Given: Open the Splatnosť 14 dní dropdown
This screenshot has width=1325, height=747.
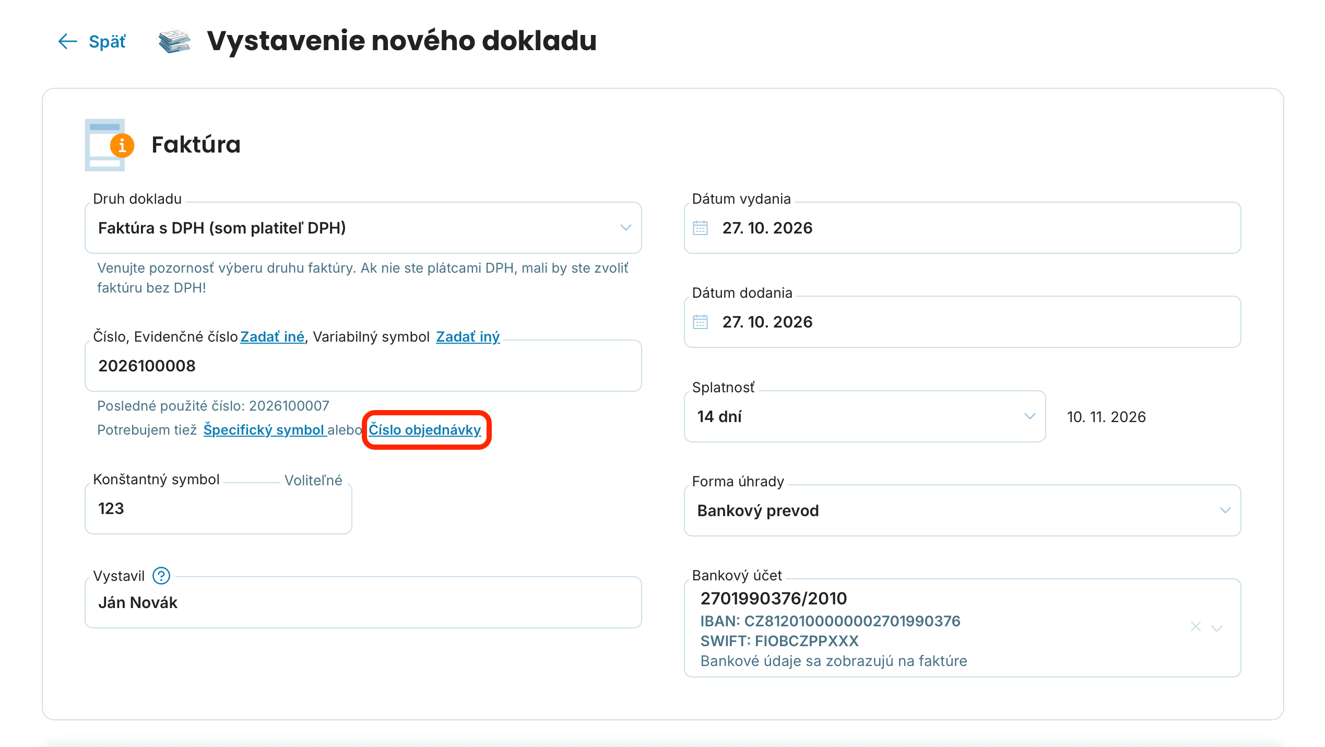Looking at the screenshot, I should (x=865, y=416).
